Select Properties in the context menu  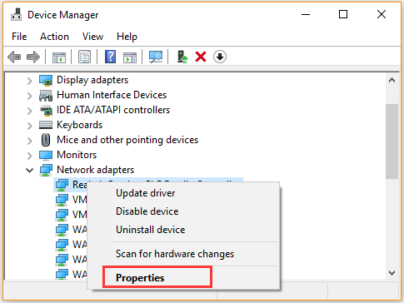pyautogui.click(x=183, y=278)
